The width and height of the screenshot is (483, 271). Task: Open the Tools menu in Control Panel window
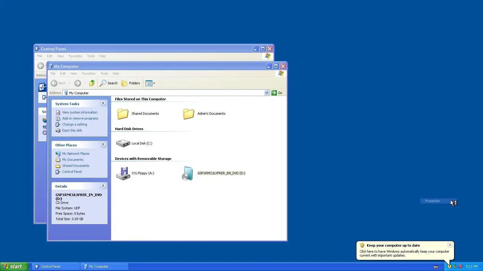(91, 56)
